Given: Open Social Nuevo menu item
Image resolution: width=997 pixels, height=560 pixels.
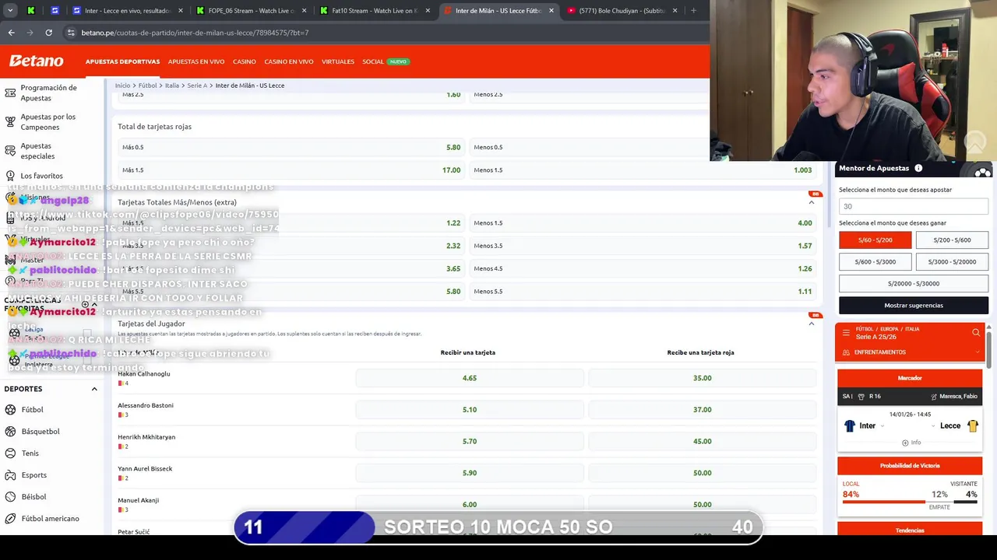Looking at the screenshot, I should pos(386,61).
